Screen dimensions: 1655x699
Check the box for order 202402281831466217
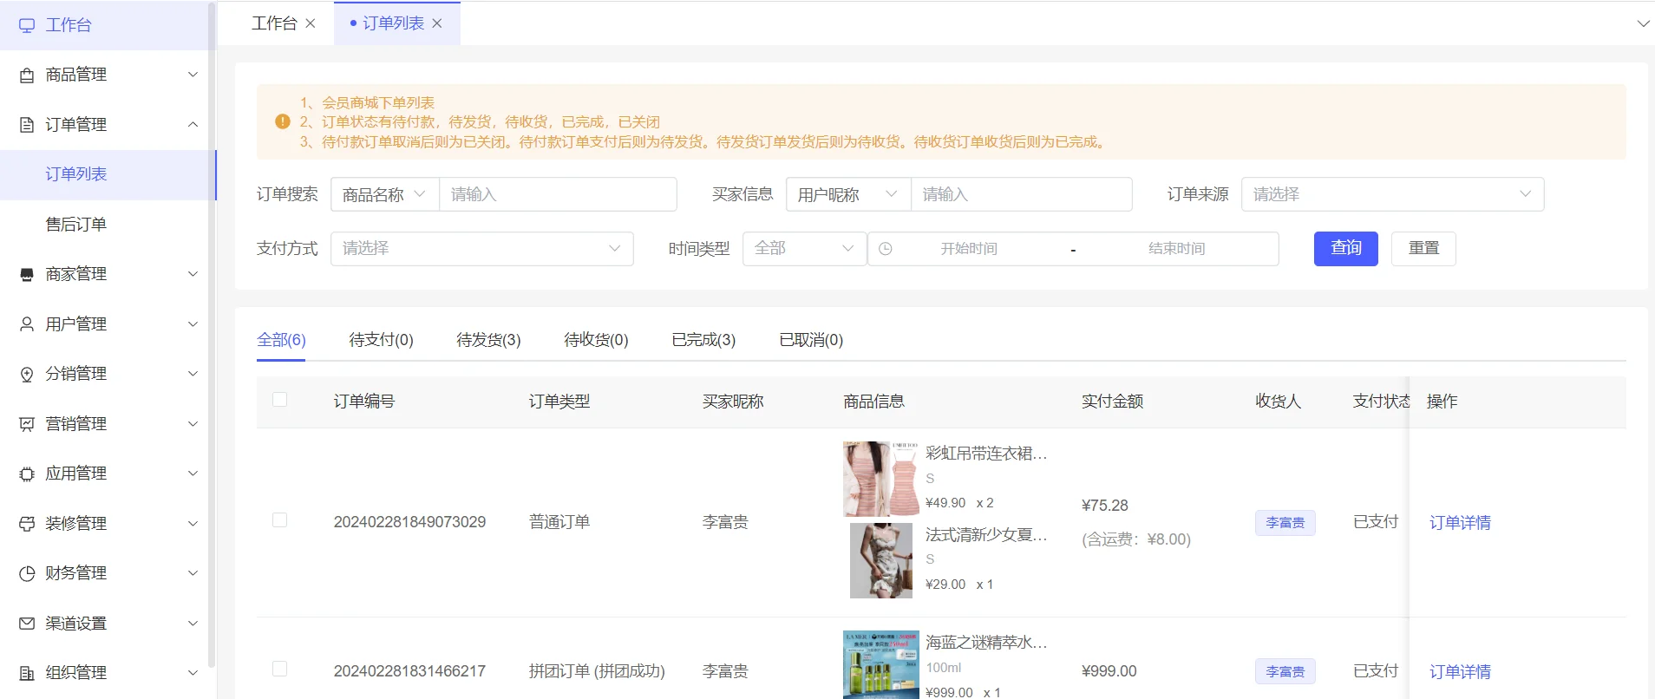coord(279,669)
